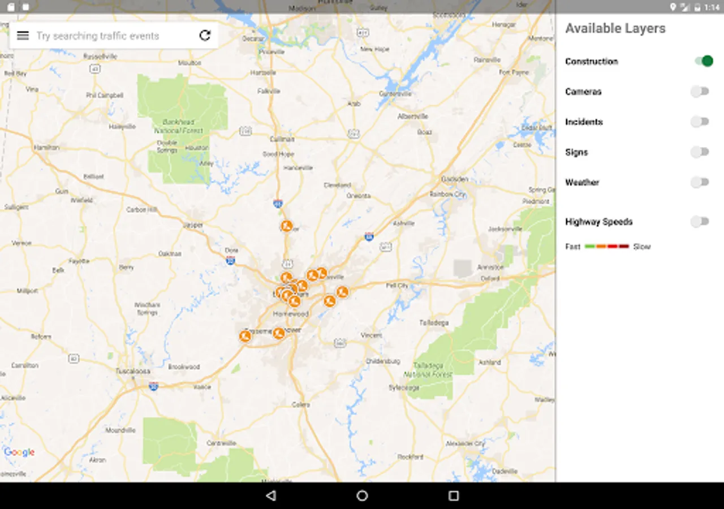Click Talladega city label on the map
This screenshot has width=724, height=509.
pos(434,322)
